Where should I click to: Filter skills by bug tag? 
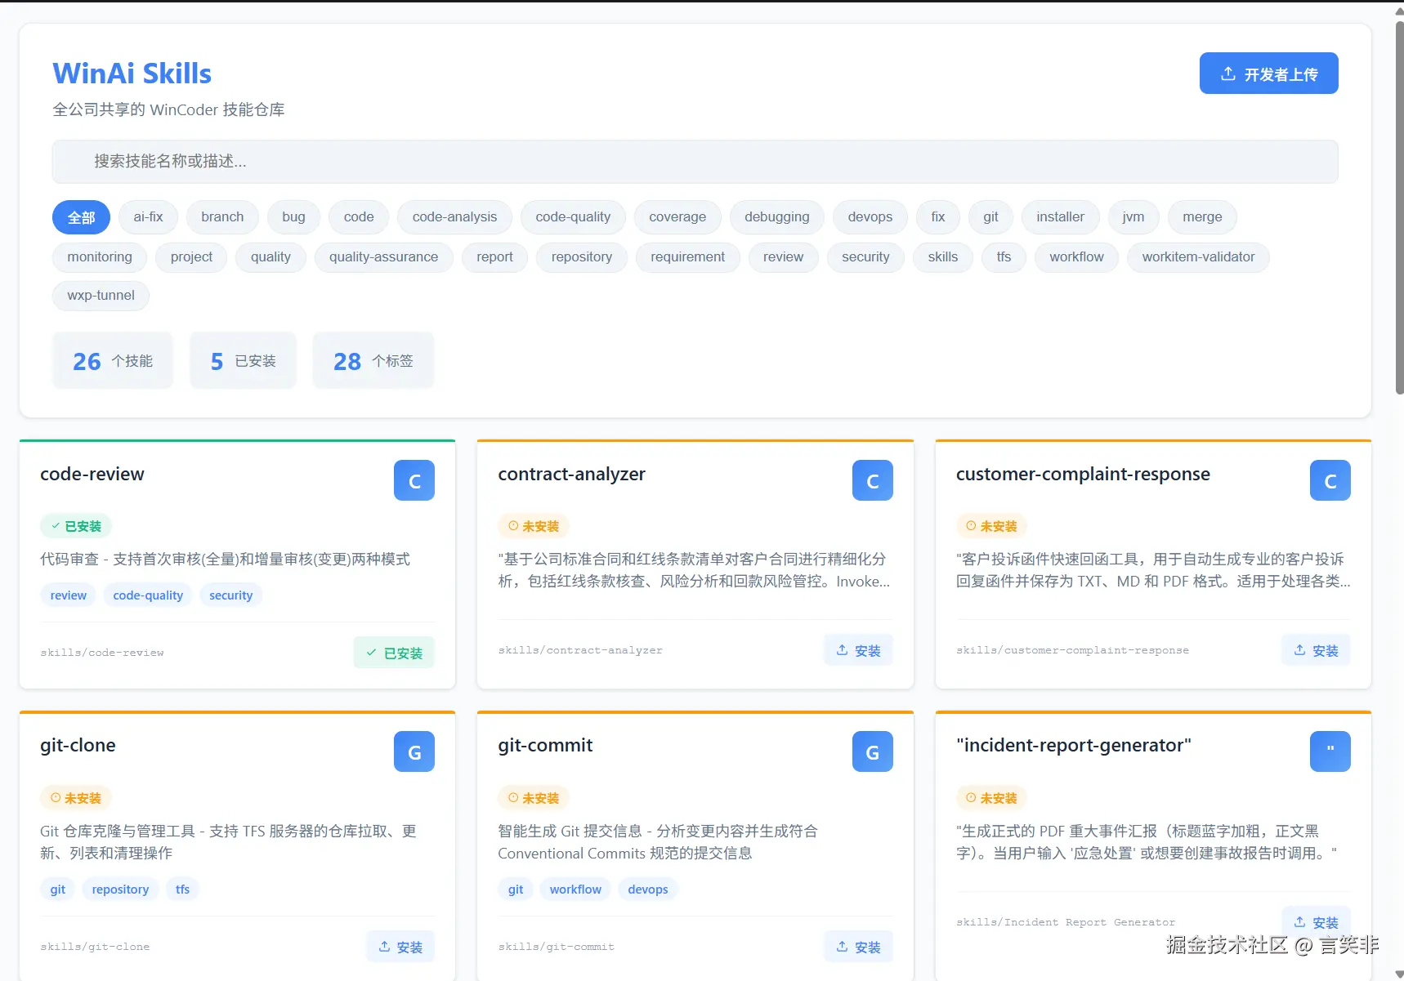[293, 217]
